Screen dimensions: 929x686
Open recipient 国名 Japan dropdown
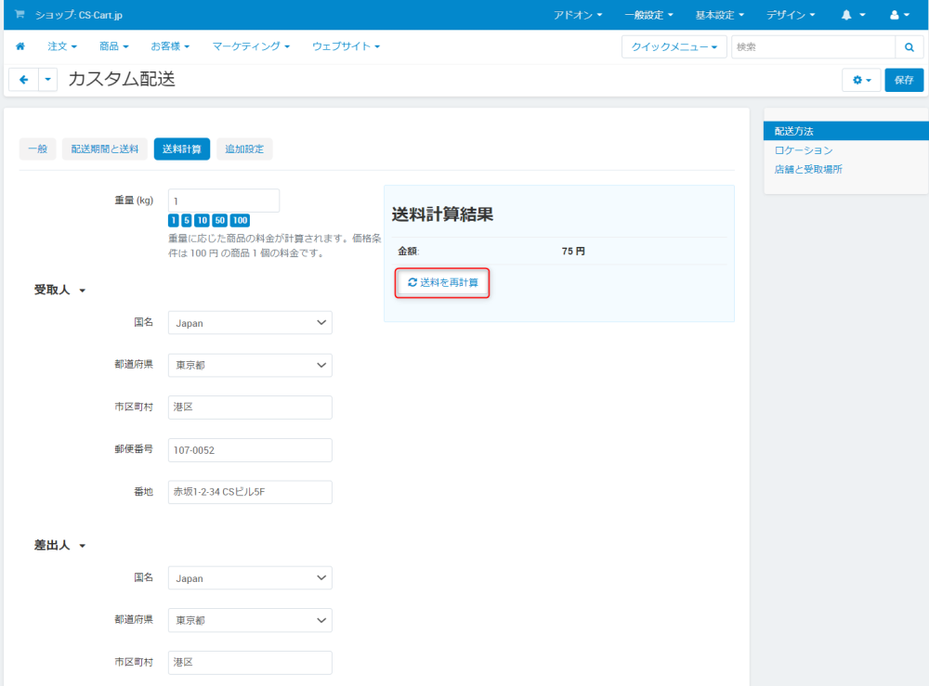click(x=250, y=323)
